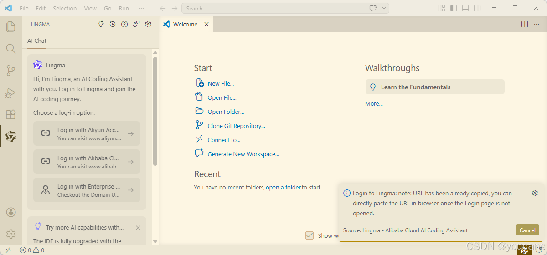Open chat history icon in Lingma header
This screenshot has height=255, width=547.
(113, 24)
